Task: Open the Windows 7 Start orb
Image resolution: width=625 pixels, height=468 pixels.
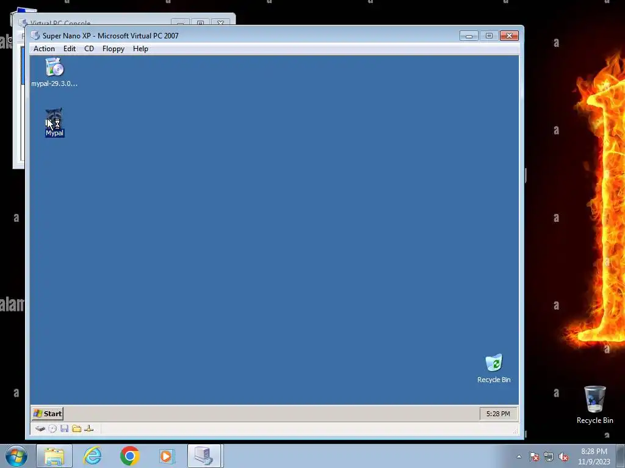Action: coord(16,456)
